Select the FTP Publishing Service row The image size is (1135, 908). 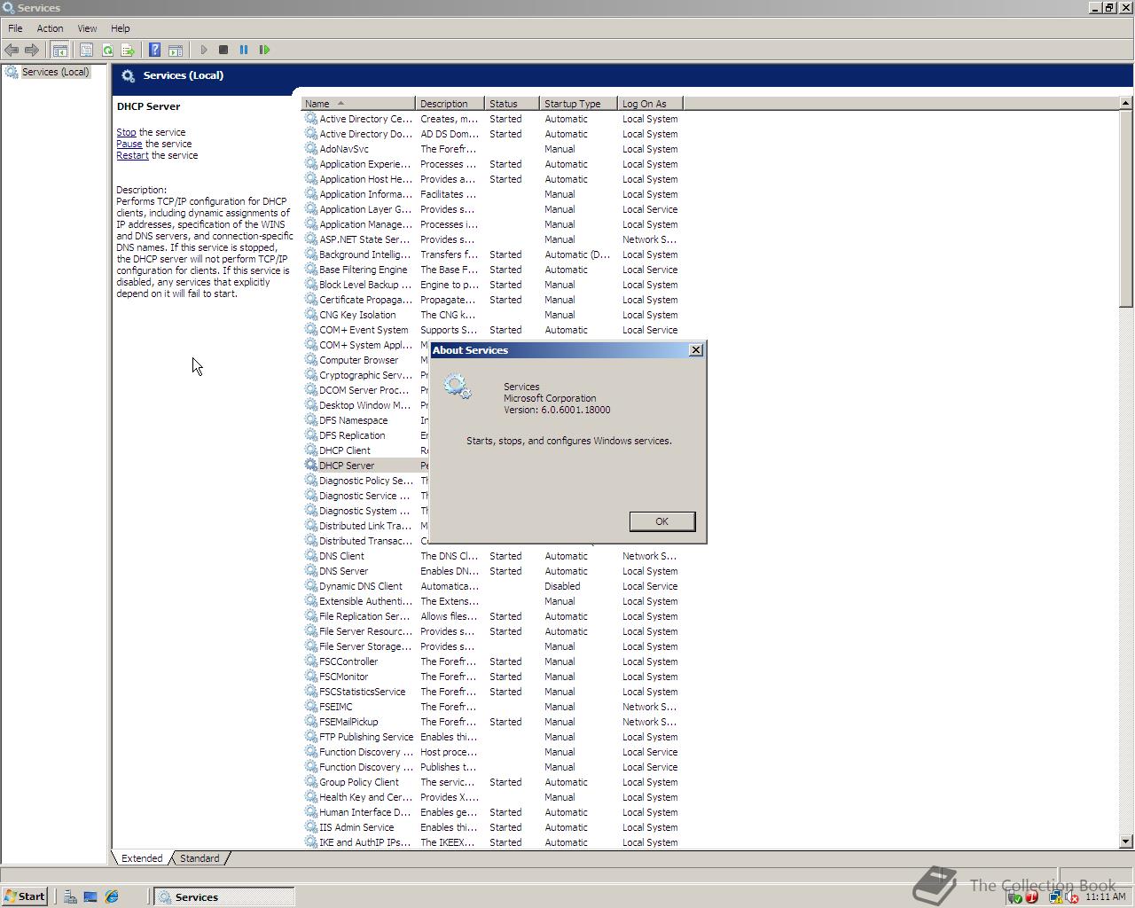366,737
